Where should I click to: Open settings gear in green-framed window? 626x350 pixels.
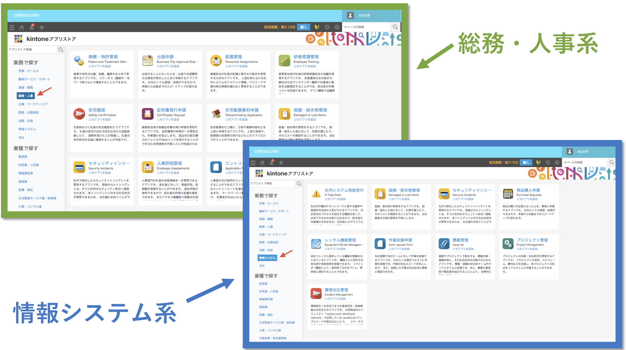[x=327, y=27]
